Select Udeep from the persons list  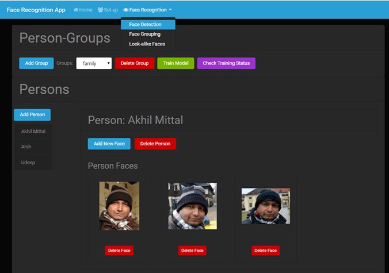[x=28, y=163]
